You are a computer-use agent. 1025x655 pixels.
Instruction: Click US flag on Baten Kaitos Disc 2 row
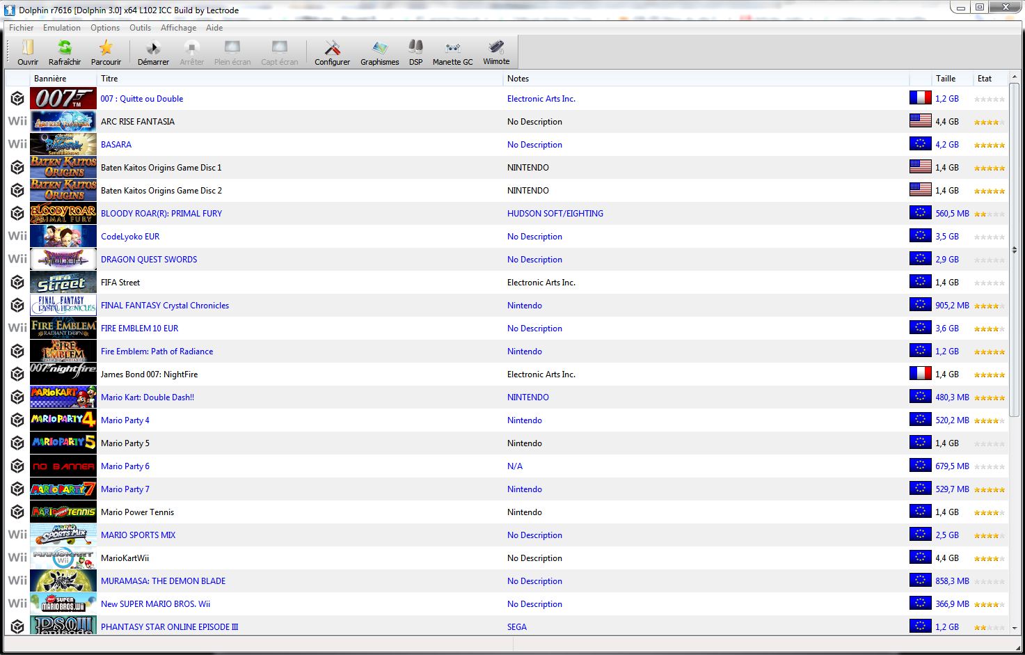tap(920, 190)
